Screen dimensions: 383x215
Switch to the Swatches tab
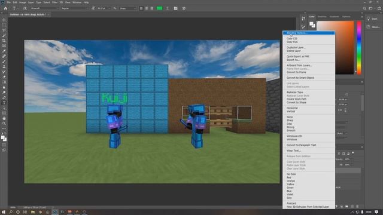[322, 17]
